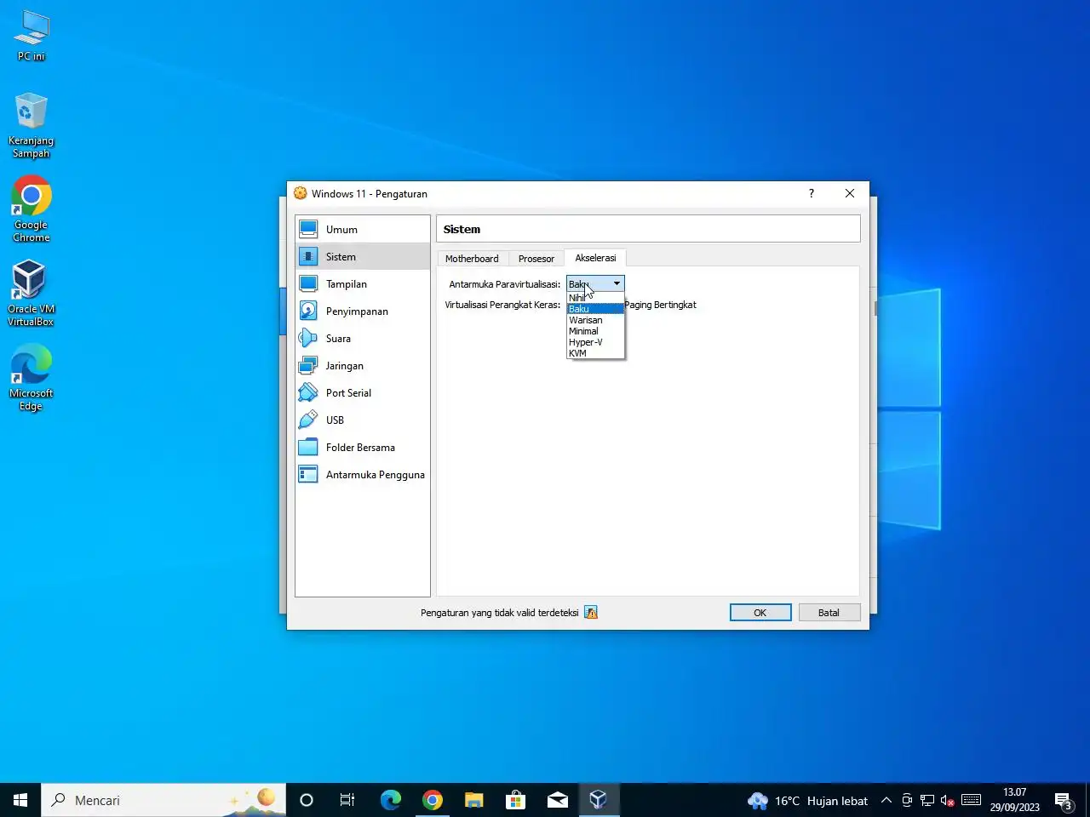Collapse the Antarmuka Paravirtualisasi combo box
Screen dimensions: 1090x817
click(595, 283)
